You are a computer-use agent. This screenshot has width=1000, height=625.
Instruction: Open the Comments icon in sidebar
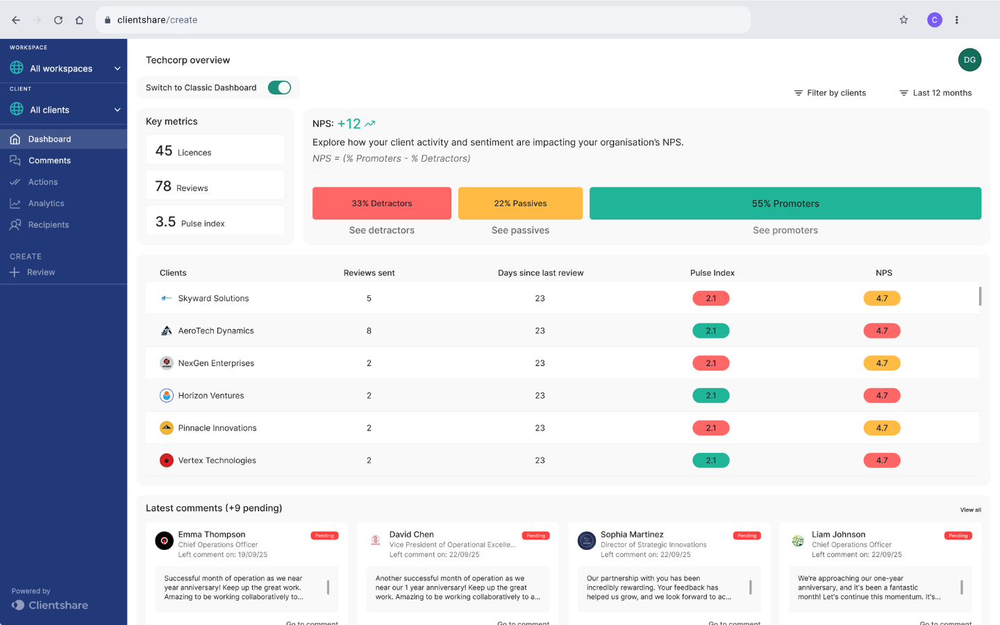coord(15,160)
